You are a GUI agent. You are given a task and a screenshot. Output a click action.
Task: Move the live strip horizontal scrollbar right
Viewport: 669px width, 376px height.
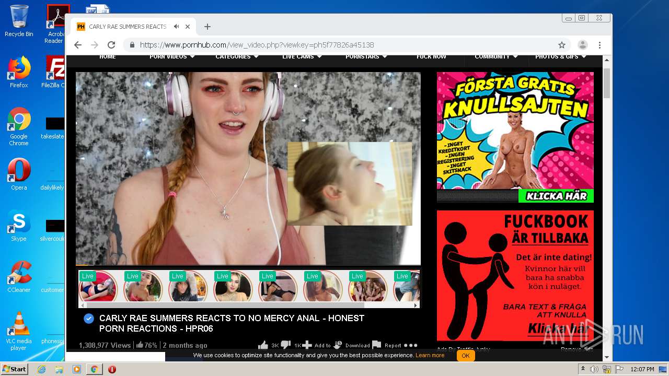tap(416, 305)
